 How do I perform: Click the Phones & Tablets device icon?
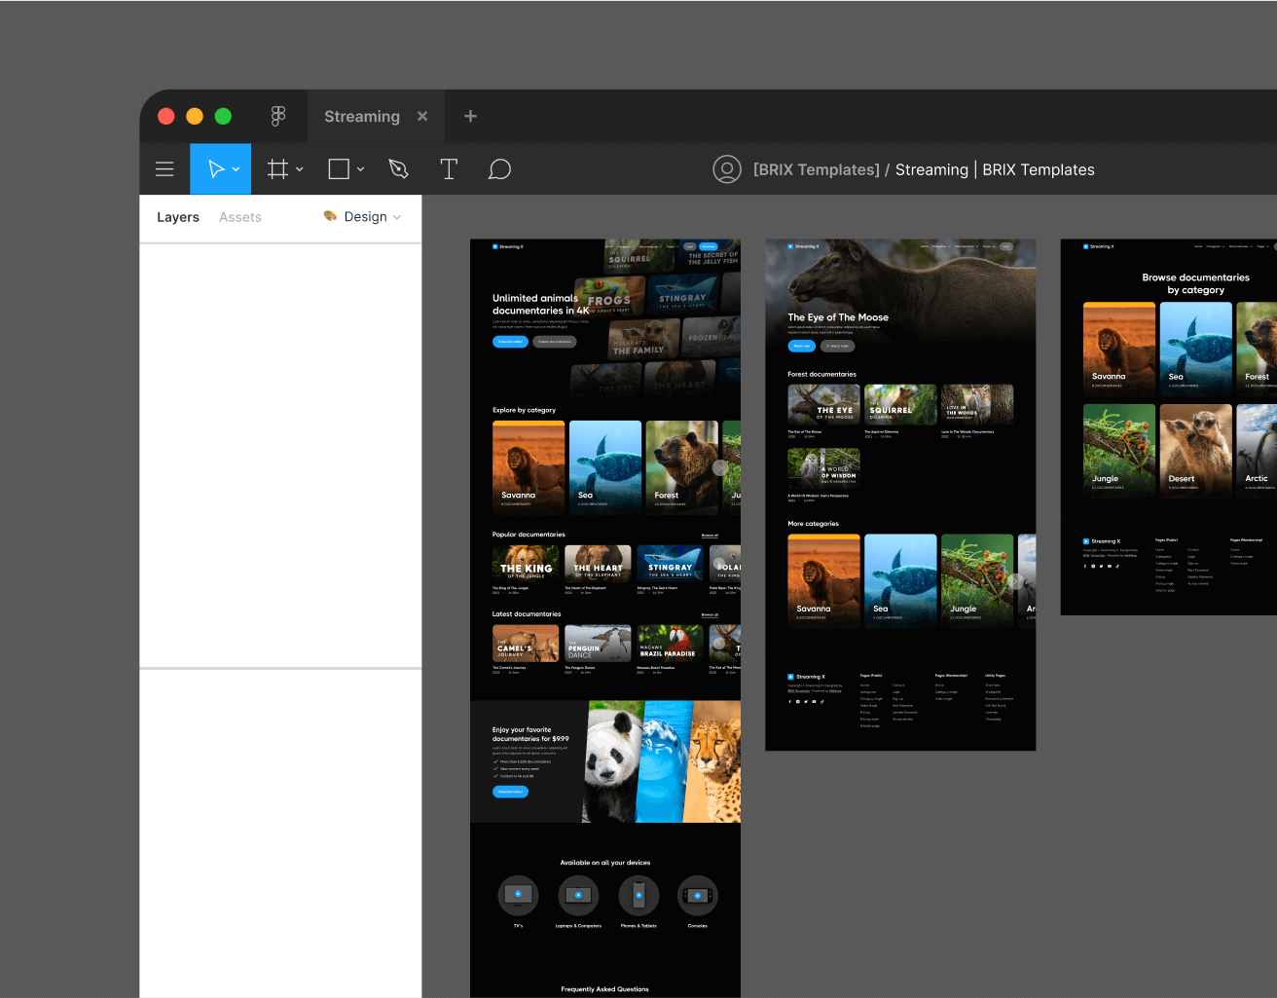[x=638, y=895]
